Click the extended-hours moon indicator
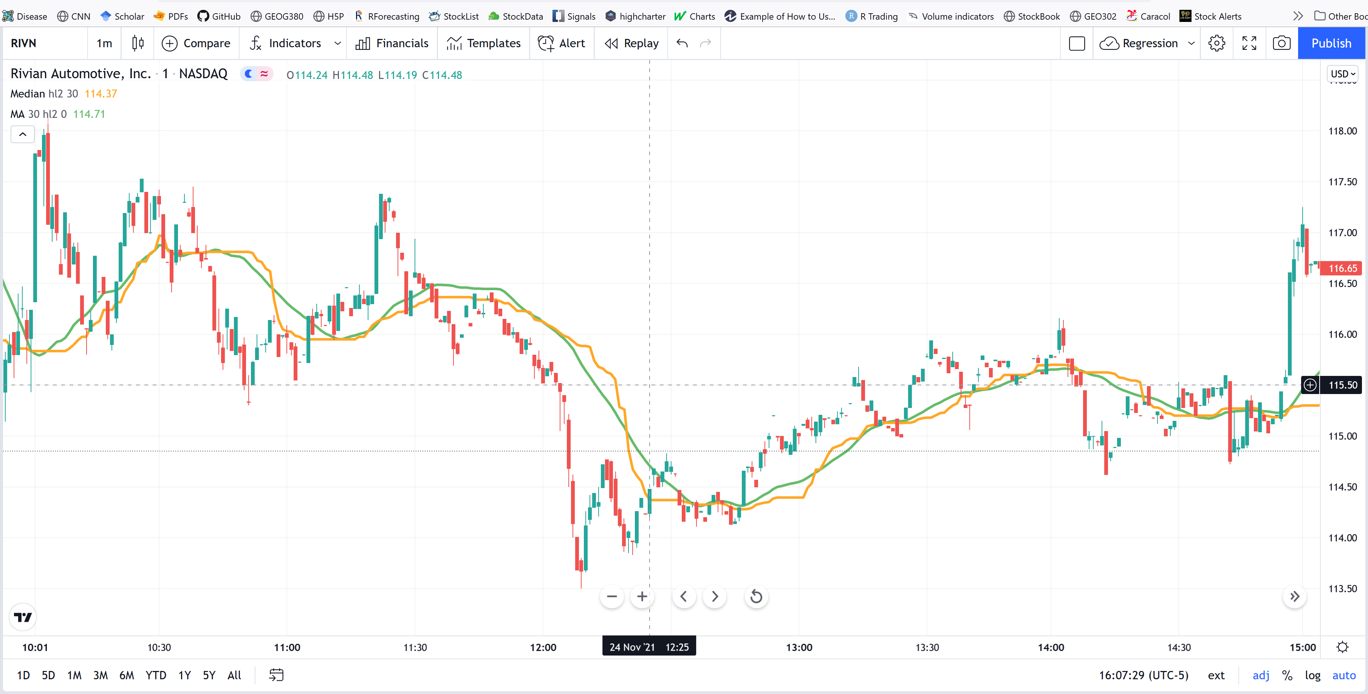Image resolution: width=1368 pixels, height=694 pixels. click(249, 74)
